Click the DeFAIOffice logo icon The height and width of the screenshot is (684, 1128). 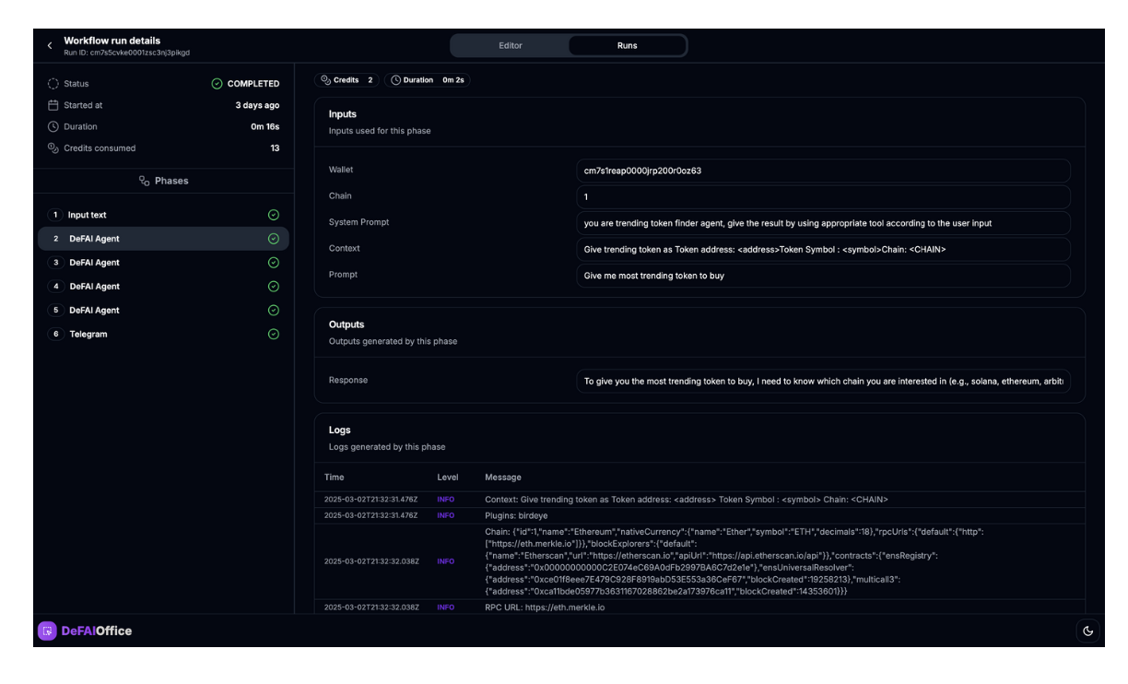[47, 631]
